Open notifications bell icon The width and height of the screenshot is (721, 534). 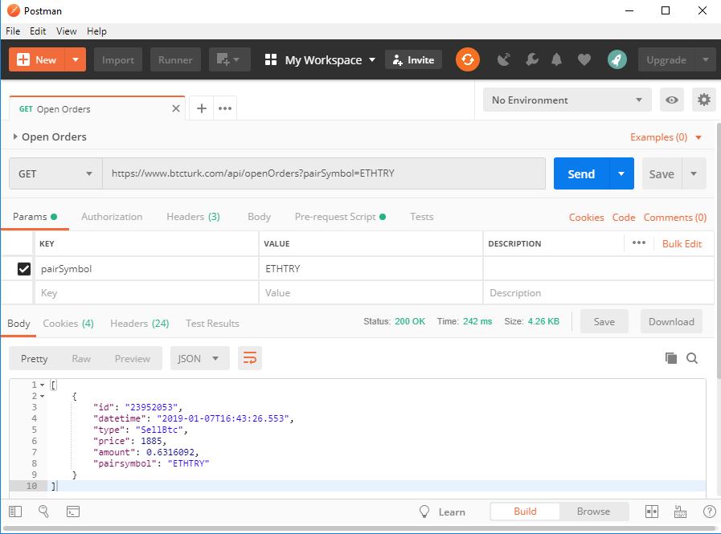(556, 59)
